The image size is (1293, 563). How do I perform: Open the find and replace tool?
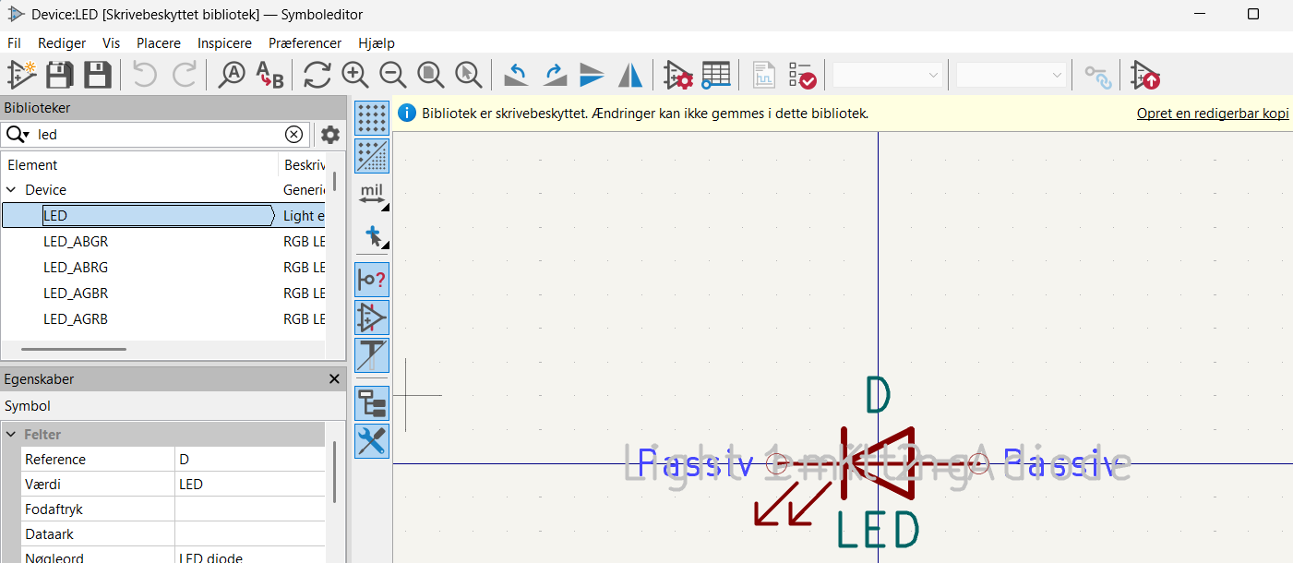(269, 75)
